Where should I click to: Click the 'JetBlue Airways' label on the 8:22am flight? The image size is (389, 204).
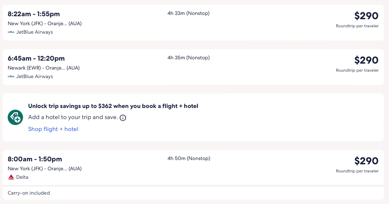pos(35,32)
